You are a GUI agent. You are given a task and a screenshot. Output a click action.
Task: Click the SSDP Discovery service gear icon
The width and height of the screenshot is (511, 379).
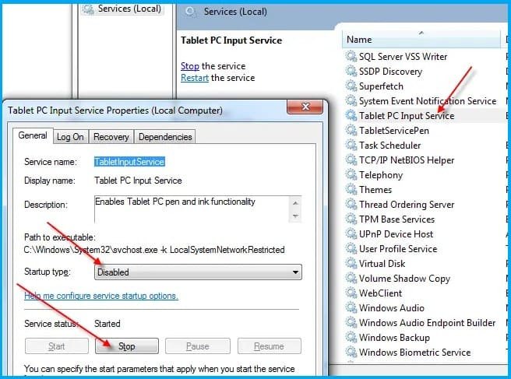coord(351,71)
